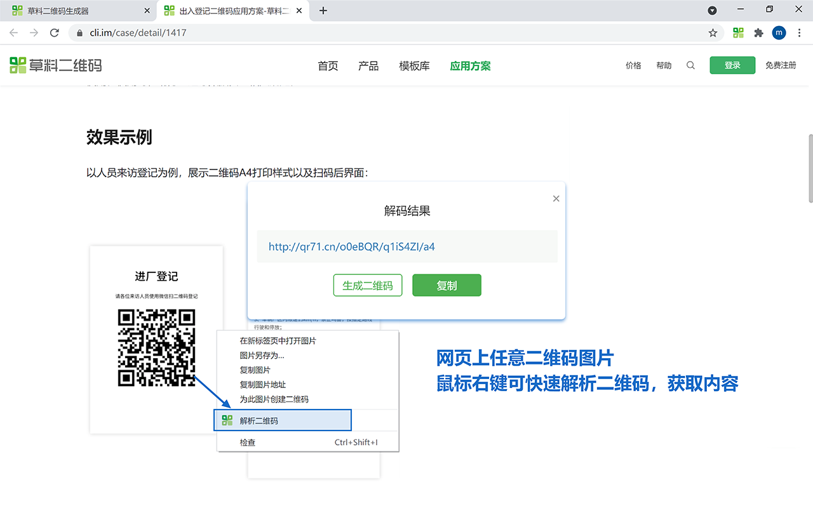Click the 免费注册 link
The height and width of the screenshot is (508, 813).
click(x=781, y=65)
